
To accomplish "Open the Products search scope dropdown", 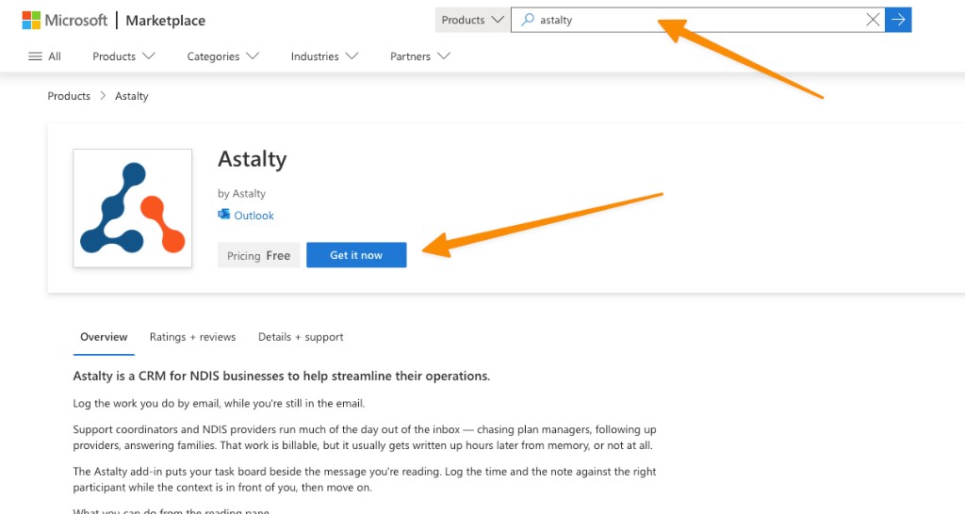I will 473,20.
